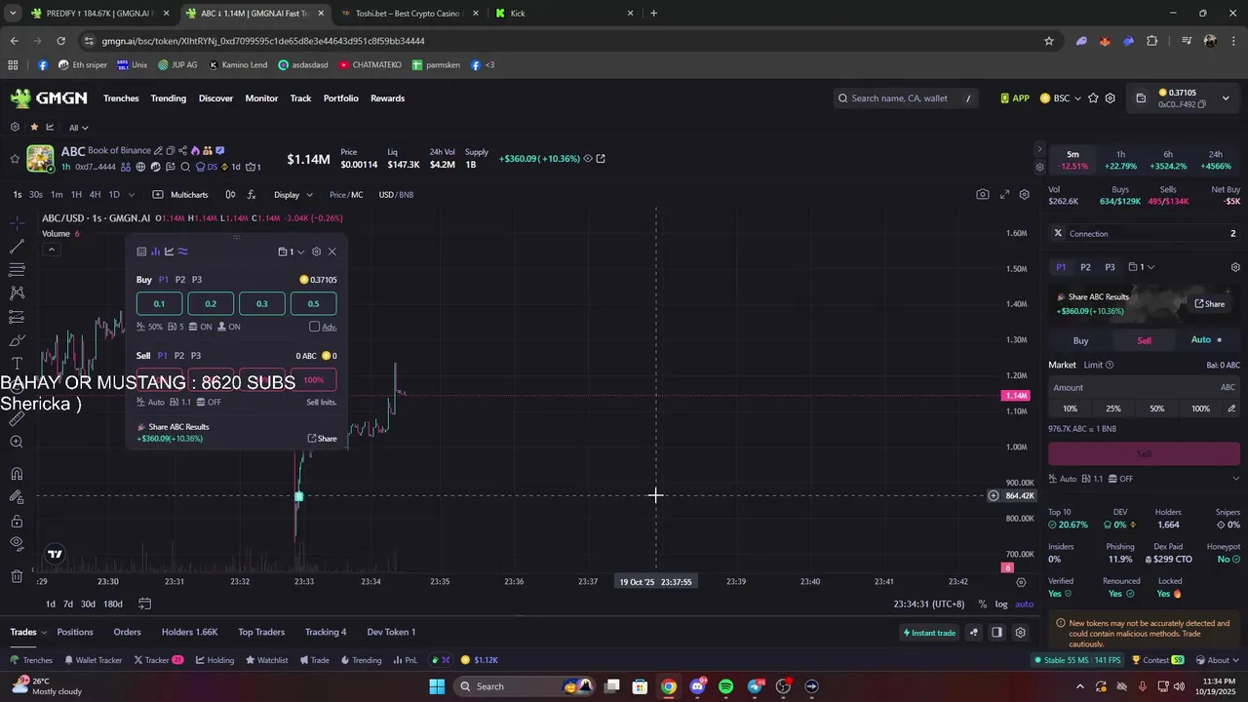
Task: Toggle auto scale on the chart
Action: 1024,604
